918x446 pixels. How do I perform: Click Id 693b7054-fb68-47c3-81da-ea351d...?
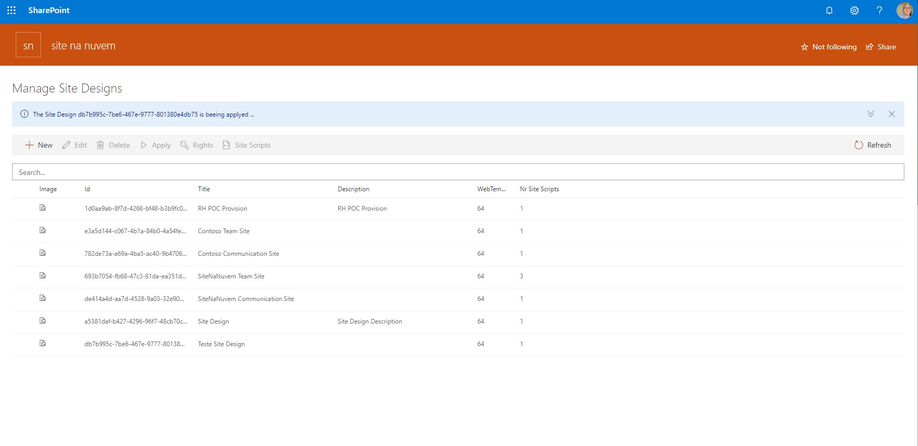pyautogui.click(x=135, y=276)
